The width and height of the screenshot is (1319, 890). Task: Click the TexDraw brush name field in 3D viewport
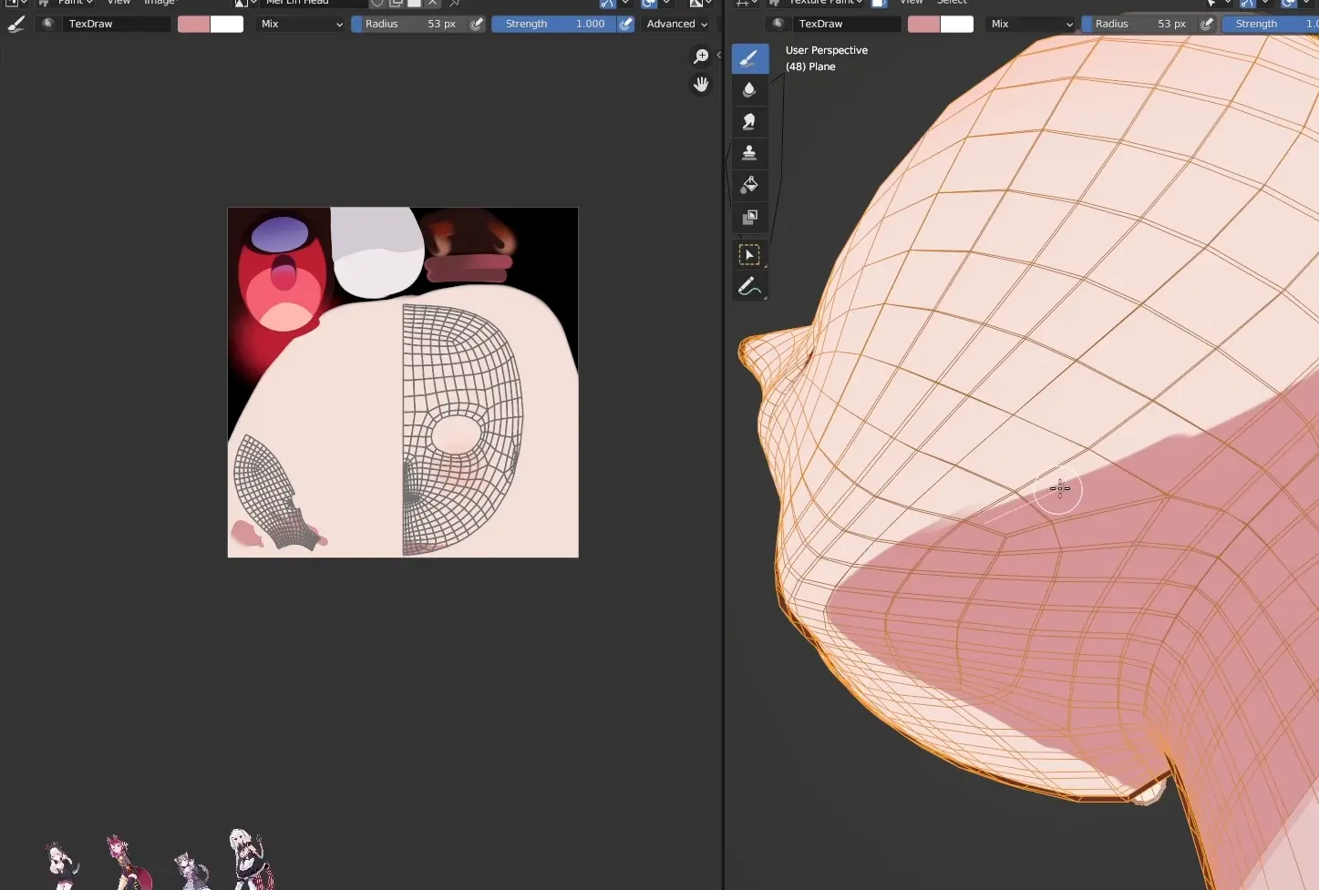[x=846, y=25]
